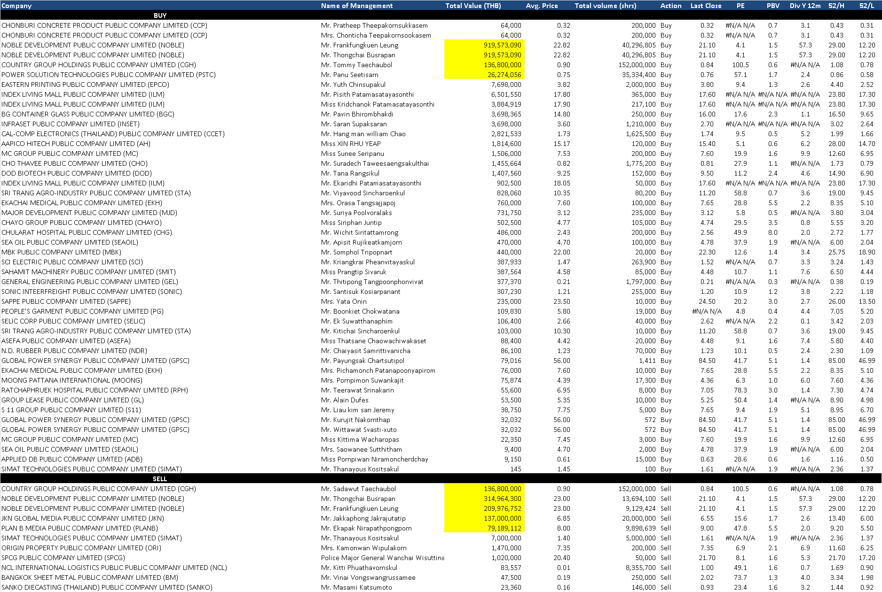Select the BUY section header row

(441, 15)
